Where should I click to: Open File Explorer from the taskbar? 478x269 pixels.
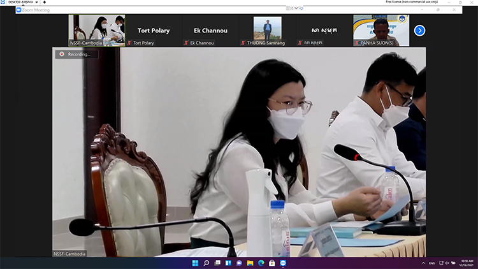(x=250, y=263)
